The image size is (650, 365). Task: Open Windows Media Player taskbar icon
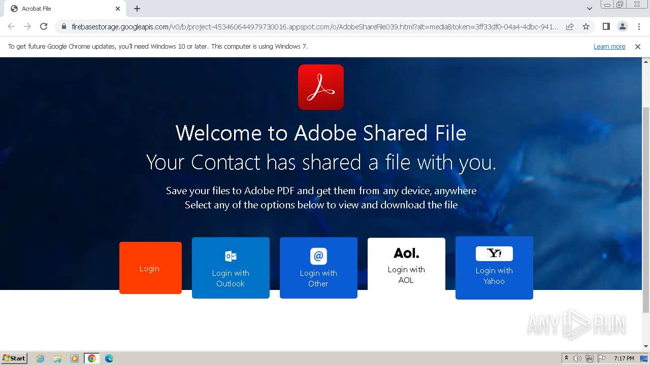pyautogui.click(x=75, y=358)
